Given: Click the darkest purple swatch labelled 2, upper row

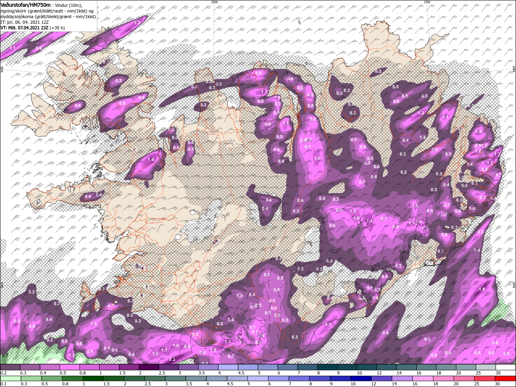Looking at the screenshot, I should click(149, 367).
